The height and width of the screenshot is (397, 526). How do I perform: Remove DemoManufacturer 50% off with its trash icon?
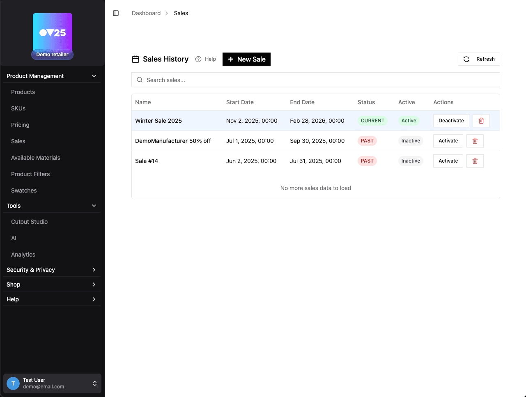pyautogui.click(x=475, y=140)
